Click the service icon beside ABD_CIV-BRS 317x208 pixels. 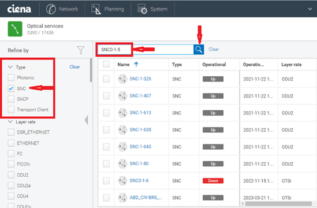(122, 198)
